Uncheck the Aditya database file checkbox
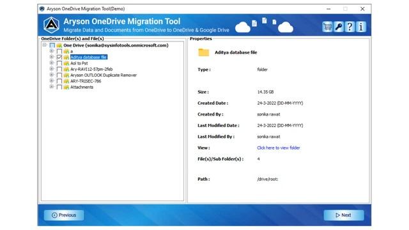 [59, 57]
